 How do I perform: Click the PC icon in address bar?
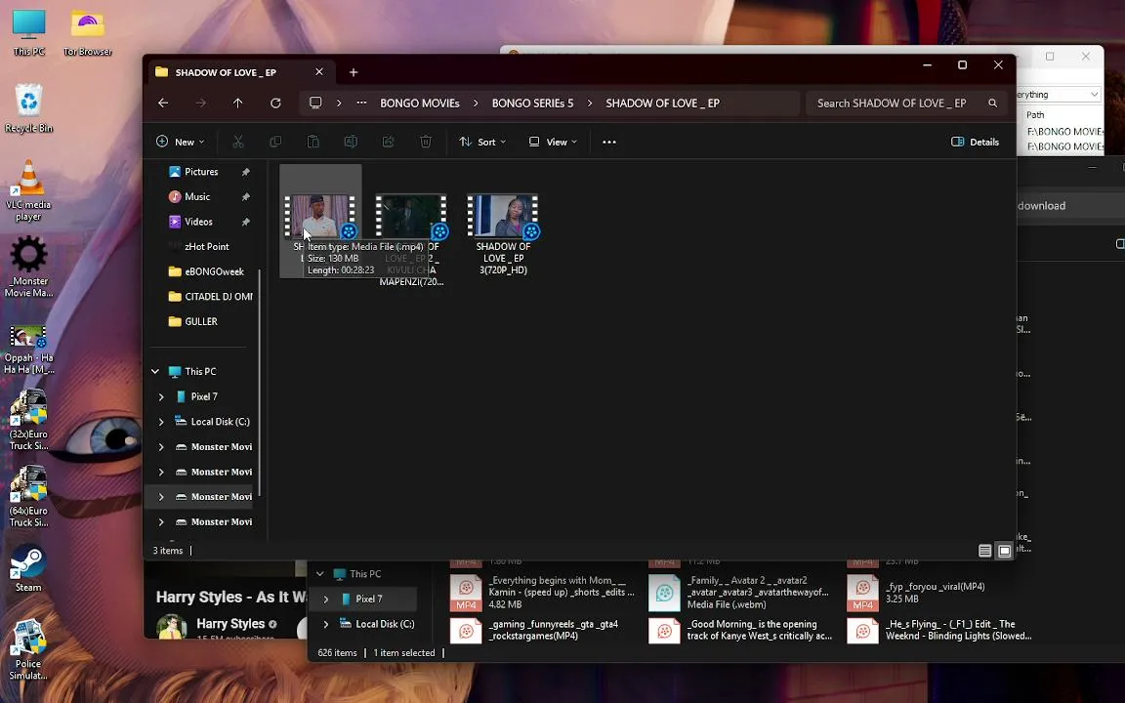(x=315, y=103)
